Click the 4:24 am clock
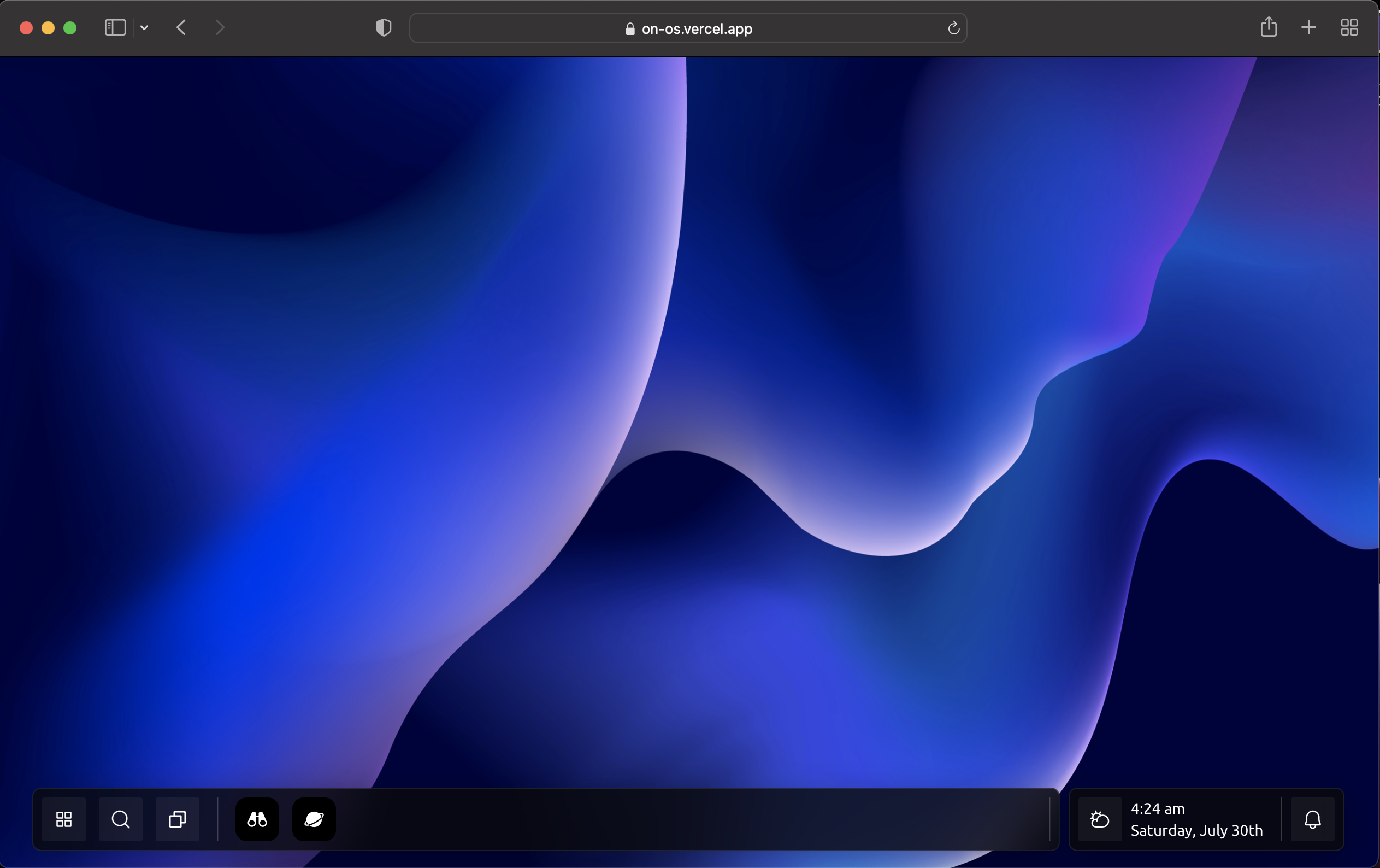 pos(1157,808)
